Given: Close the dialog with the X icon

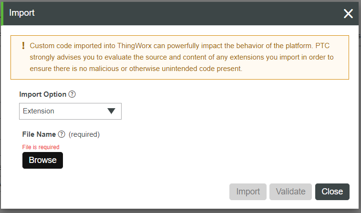Looking at the screenshot, I should pyautogui.click(x=349, y=13).
